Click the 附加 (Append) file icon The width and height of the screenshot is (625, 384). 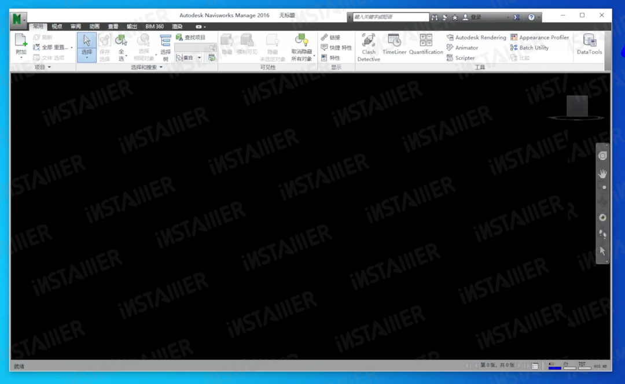coord(21,40)
